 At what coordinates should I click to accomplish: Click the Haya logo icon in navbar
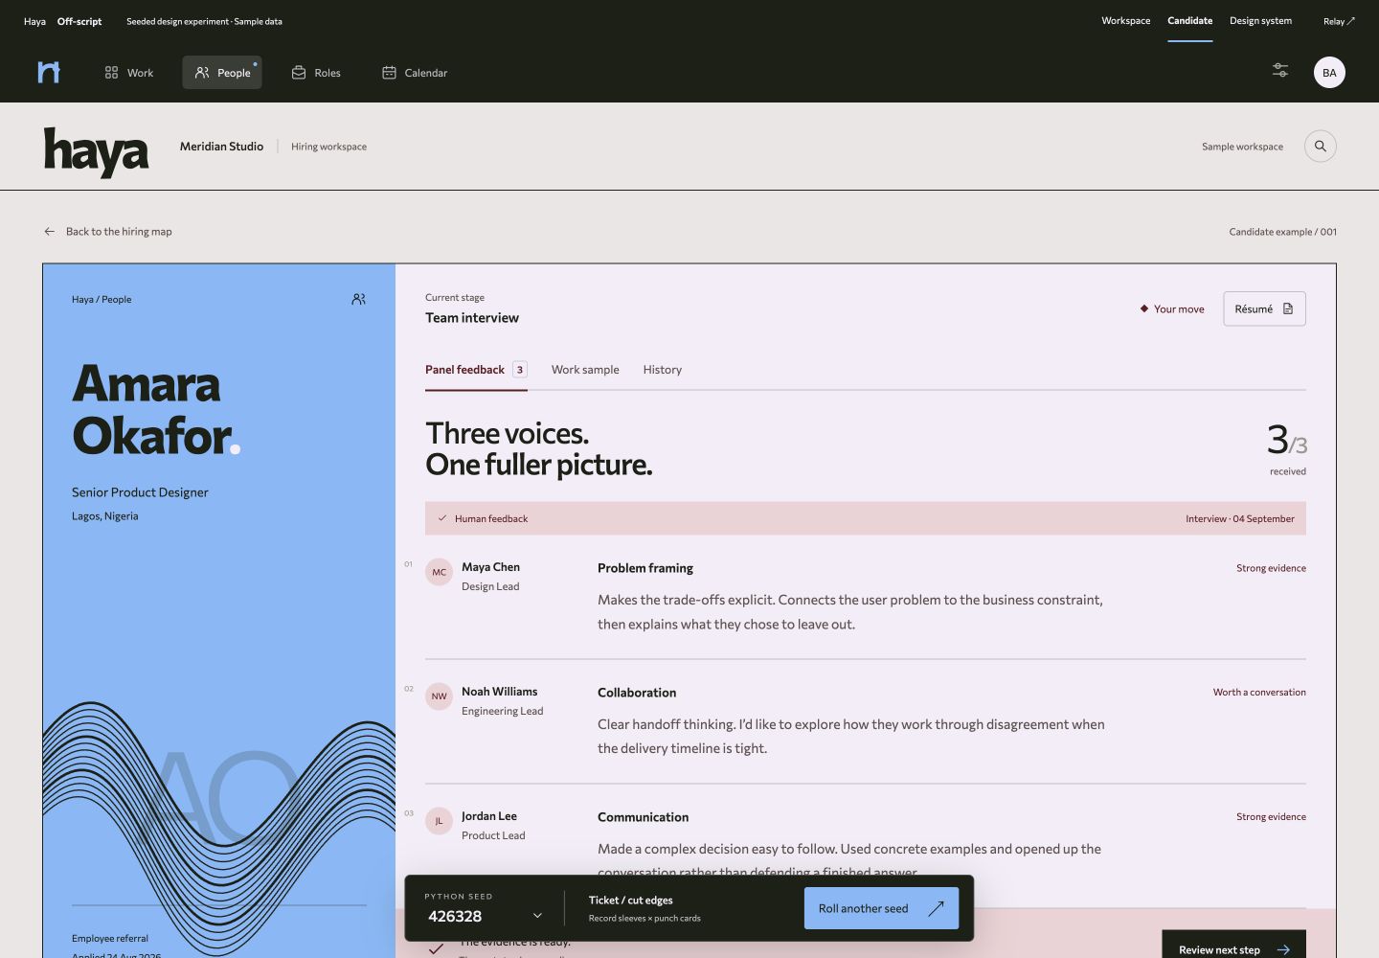coord(49,72)
